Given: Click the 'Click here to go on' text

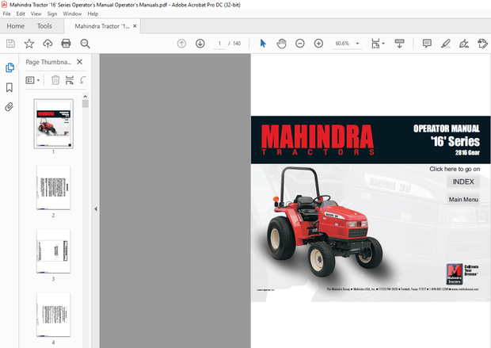Looking at the screenshot, I should click(x=455, y=169).
